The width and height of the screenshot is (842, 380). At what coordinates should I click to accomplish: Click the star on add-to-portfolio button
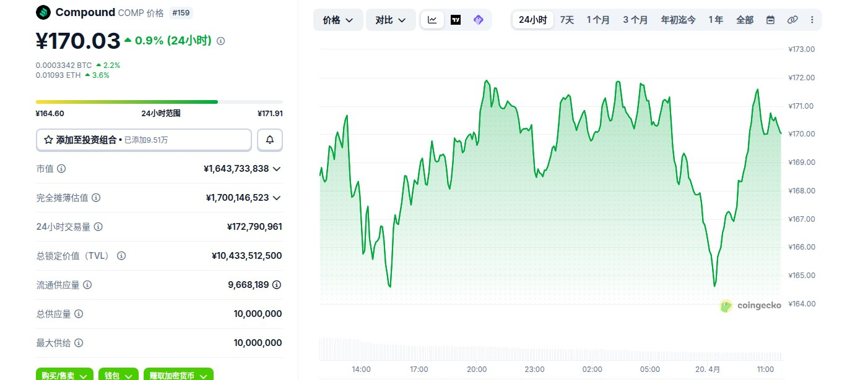[x=48, y=140]
